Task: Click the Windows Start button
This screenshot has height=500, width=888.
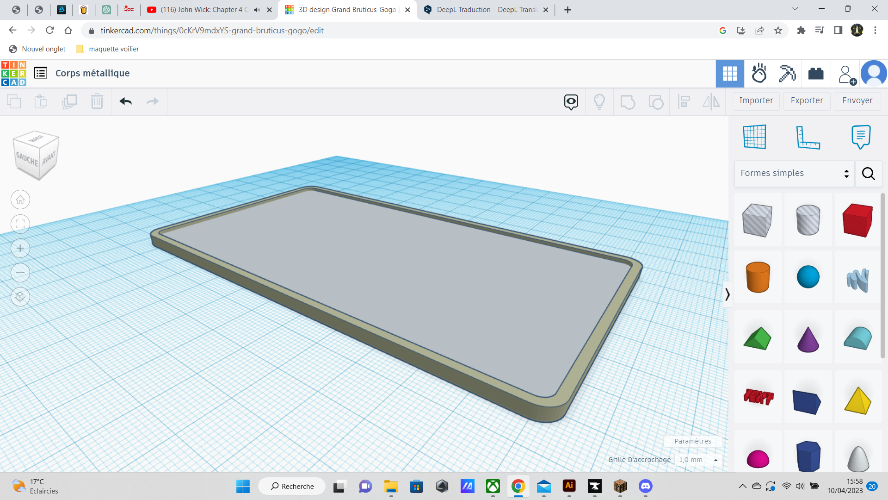Action: tap(243, 486)
